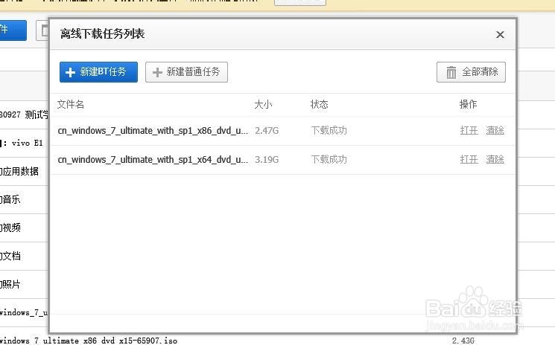Viewport: 555px width, 345px height.
Task: Open the 文档 folder in the background list
Action: pyautogui.click(x=10, y=256)
